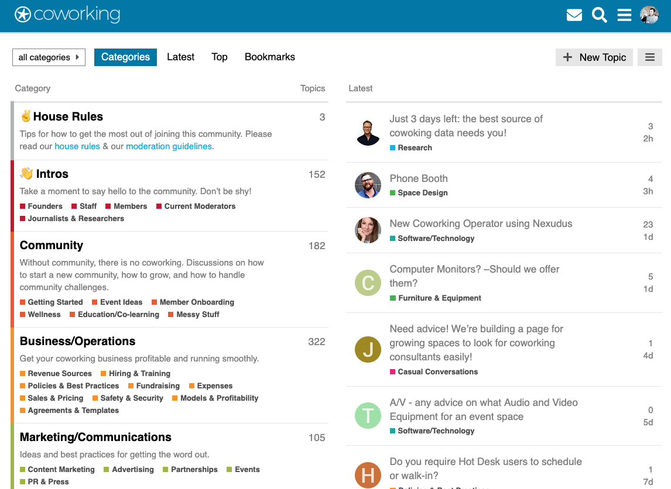Viewport: 671px width, 489px height.
Task: Open the Business/Operations category
Action: tap(77, 341)
